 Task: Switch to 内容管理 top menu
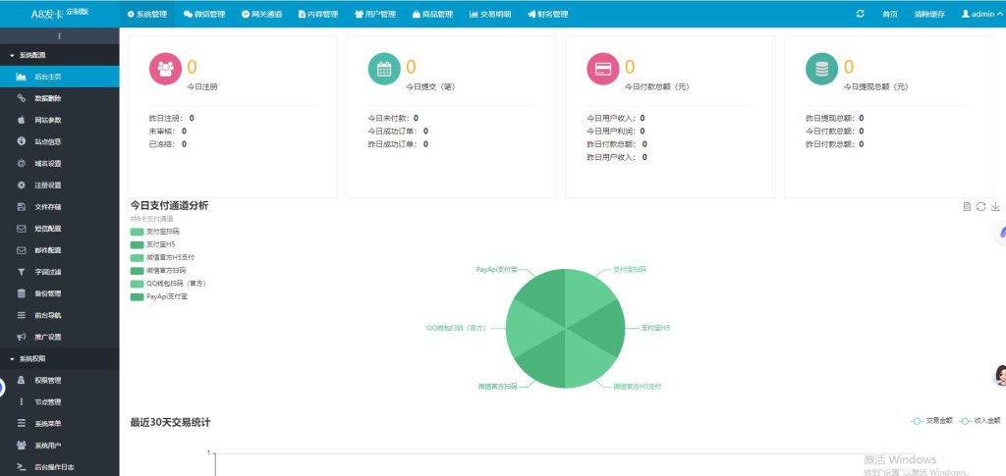(x=318, y=14)
